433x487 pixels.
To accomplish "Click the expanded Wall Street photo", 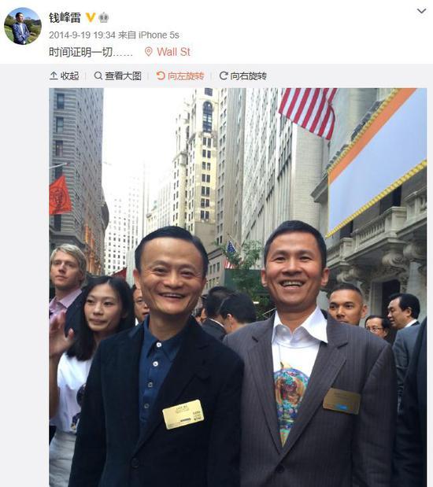I will [x=238, y=288].
